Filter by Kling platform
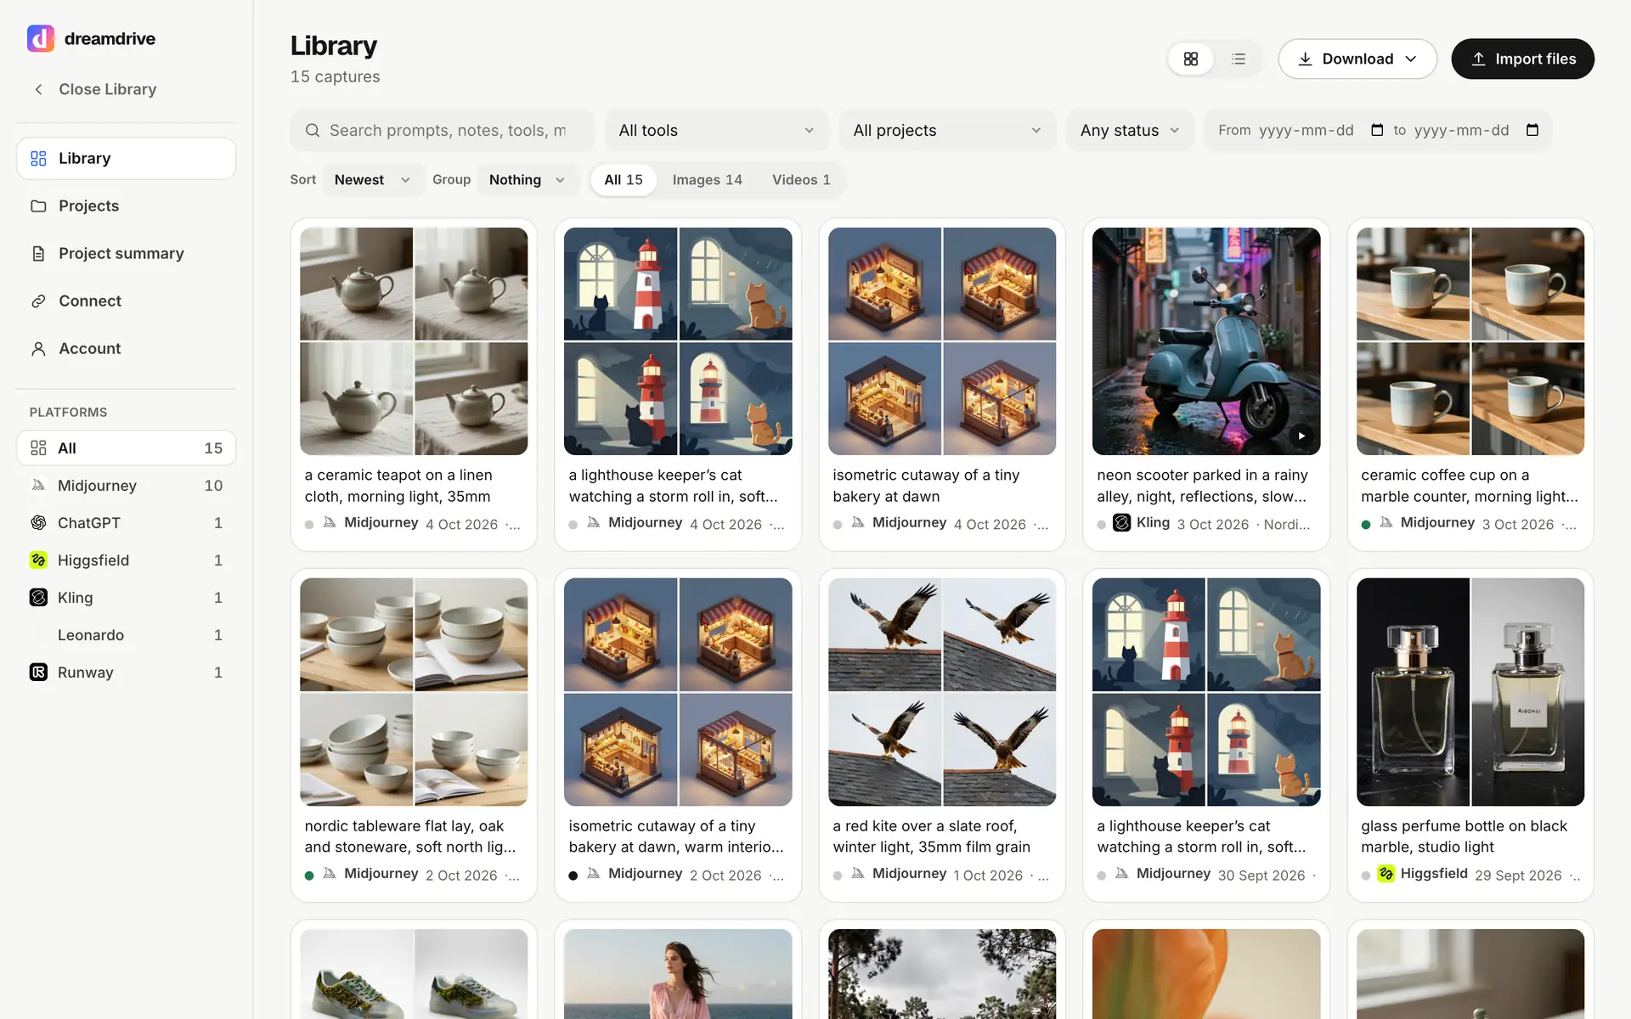This screenshot has width=1631, height=1019. click(126, 598)
